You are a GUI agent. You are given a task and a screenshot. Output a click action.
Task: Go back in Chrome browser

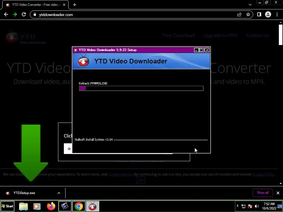[6, 15]
